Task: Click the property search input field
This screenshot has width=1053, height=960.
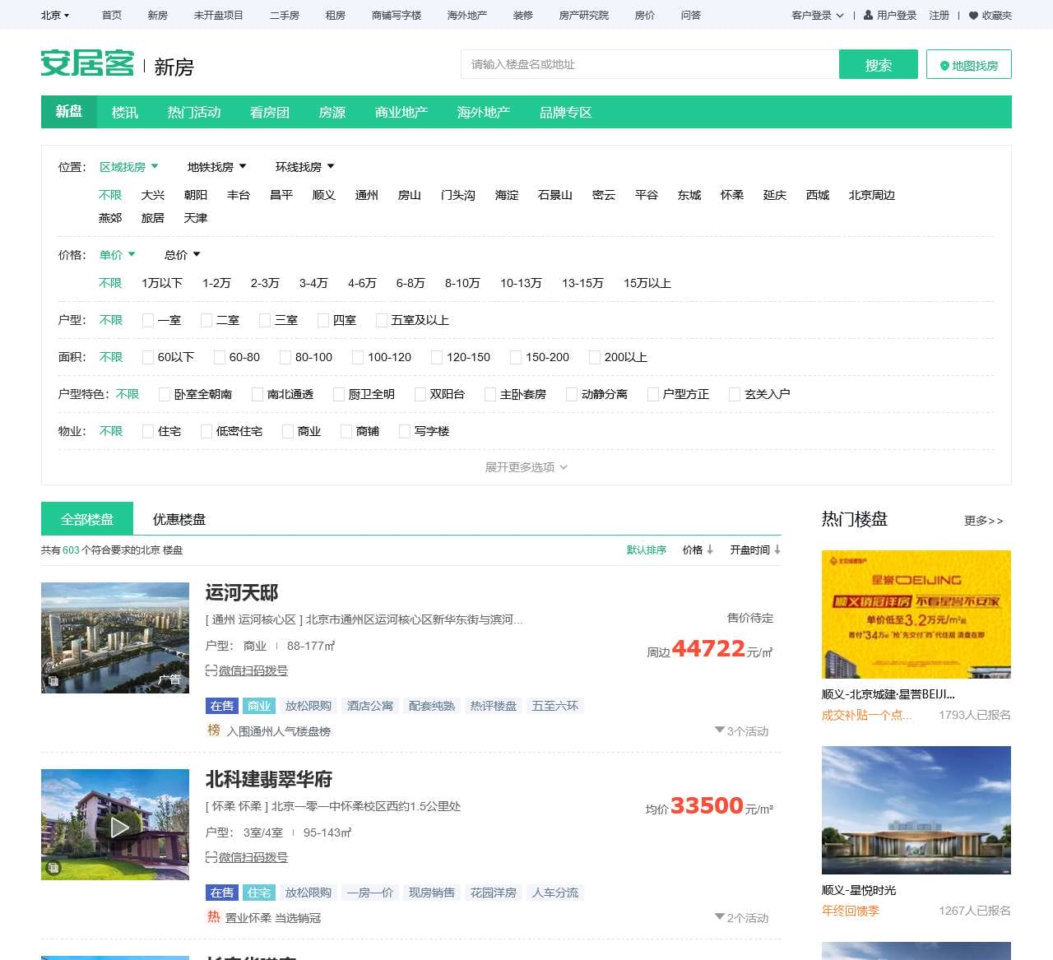Action: [650, 64]
